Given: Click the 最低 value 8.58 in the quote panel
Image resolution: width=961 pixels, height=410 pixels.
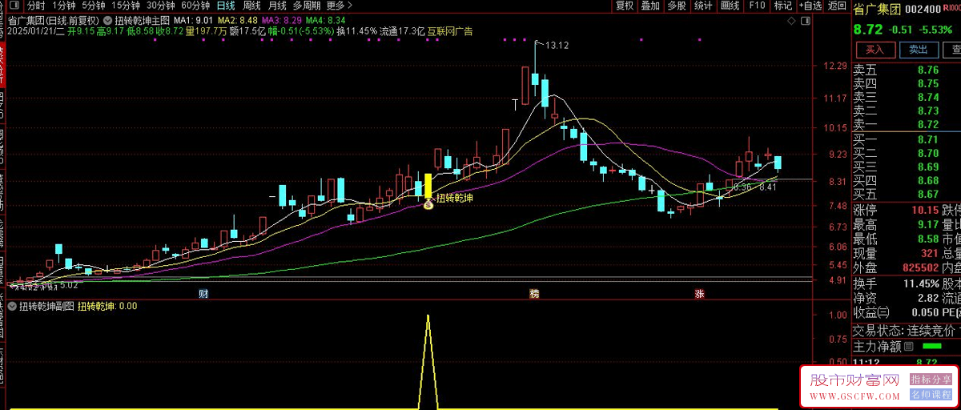Looking at the screenshot, I should (928, 239).
